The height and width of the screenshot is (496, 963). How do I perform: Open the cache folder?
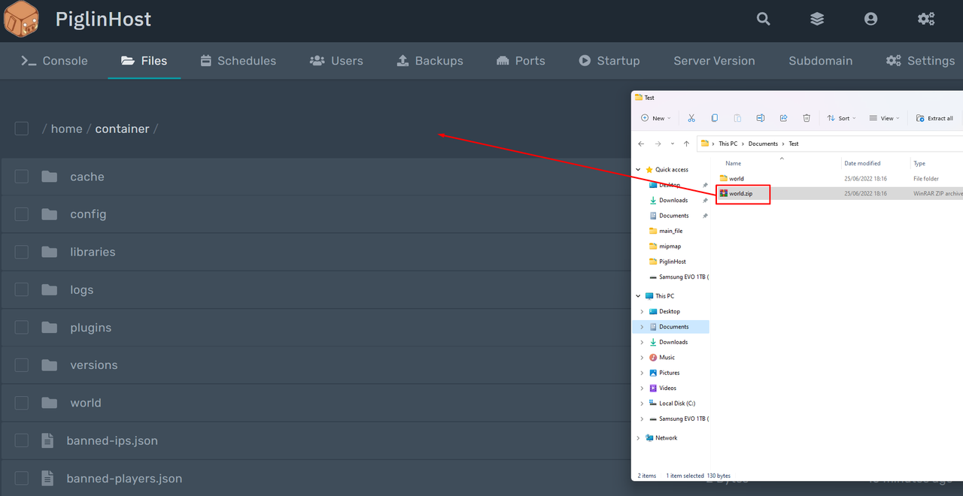(x=87, y=177)
